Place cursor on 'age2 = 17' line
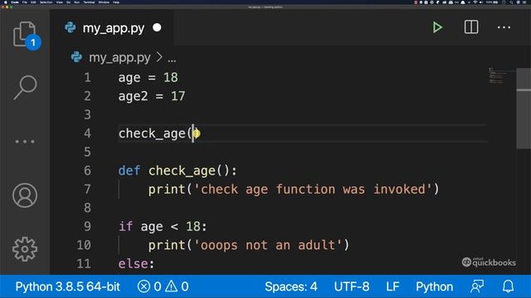Screen dimensions: 531x298 152,96
